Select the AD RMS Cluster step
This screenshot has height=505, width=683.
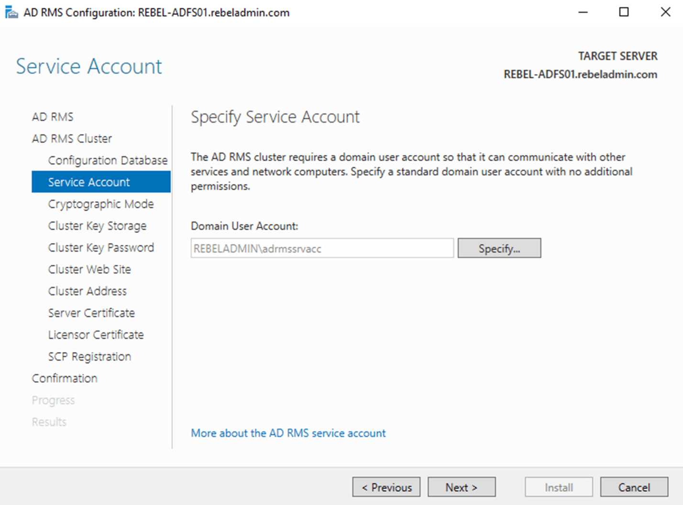(71, 138)
